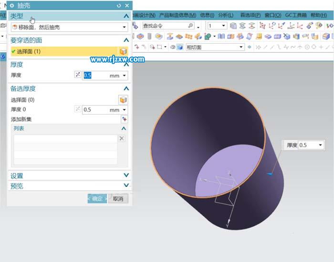Open the 窗口(O) menu
This screenshot has width=334, height=262.
tap(273, 15)
